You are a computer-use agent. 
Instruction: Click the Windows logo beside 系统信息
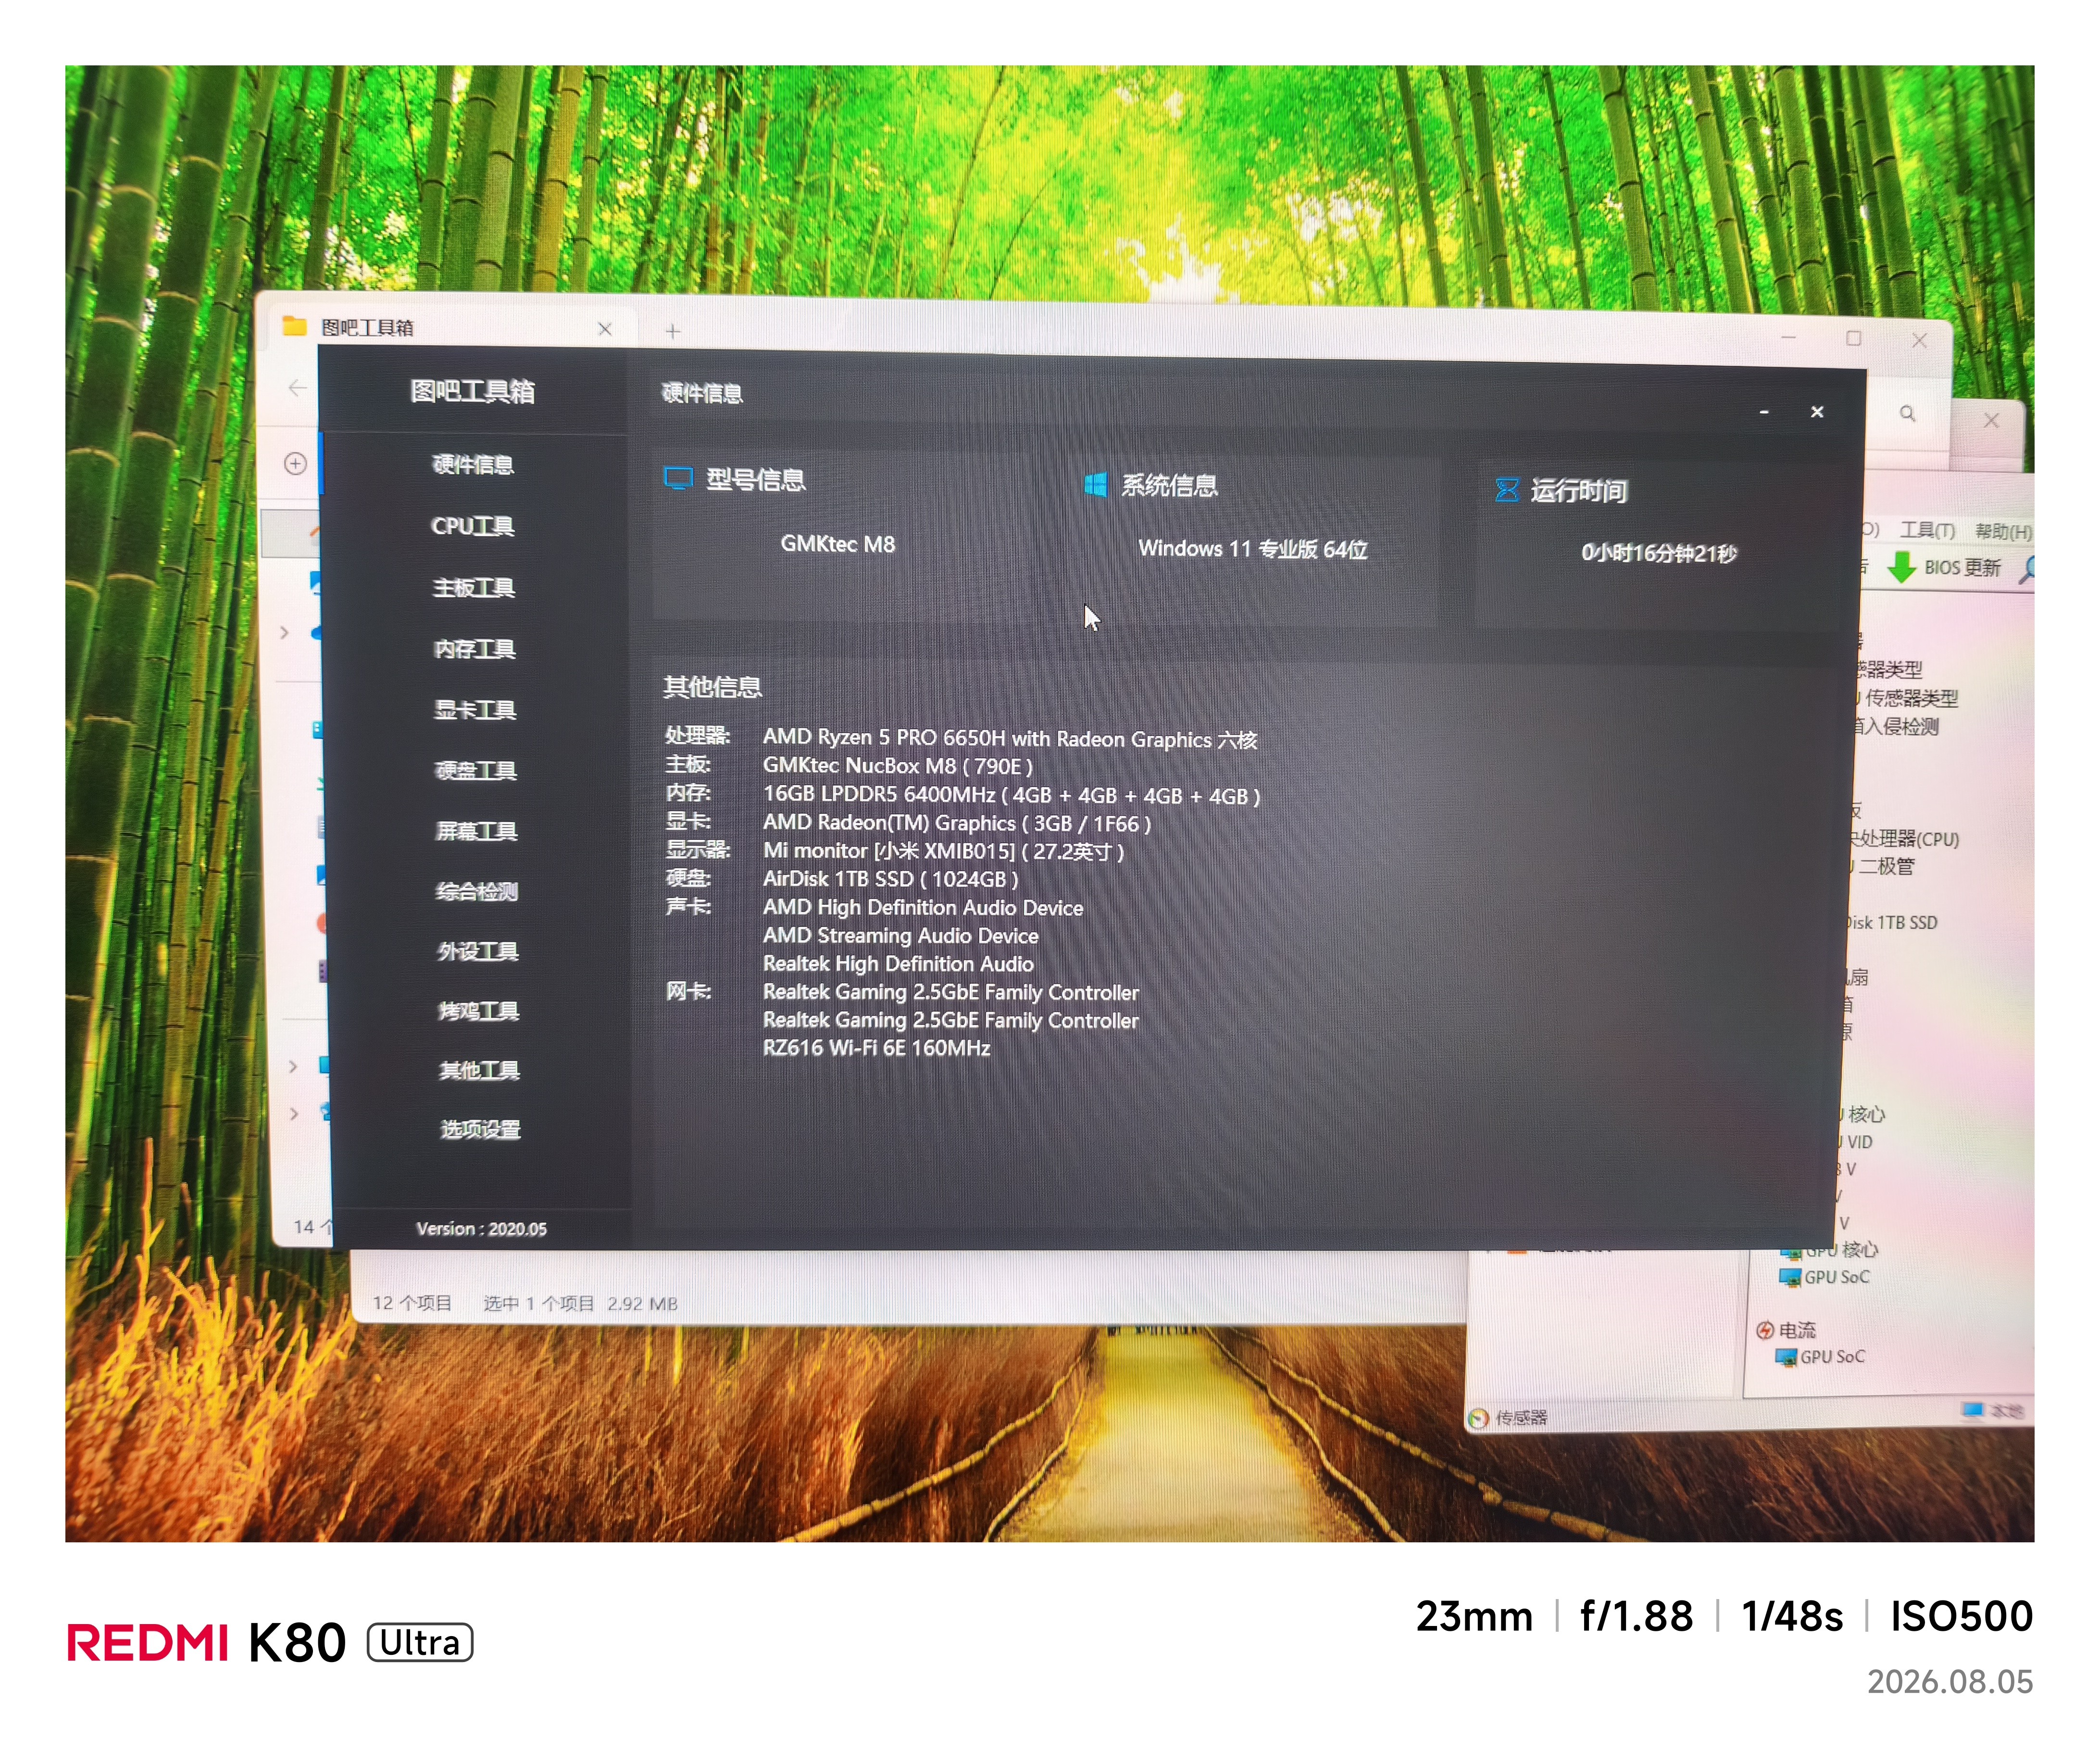(x=1095, y=484)
